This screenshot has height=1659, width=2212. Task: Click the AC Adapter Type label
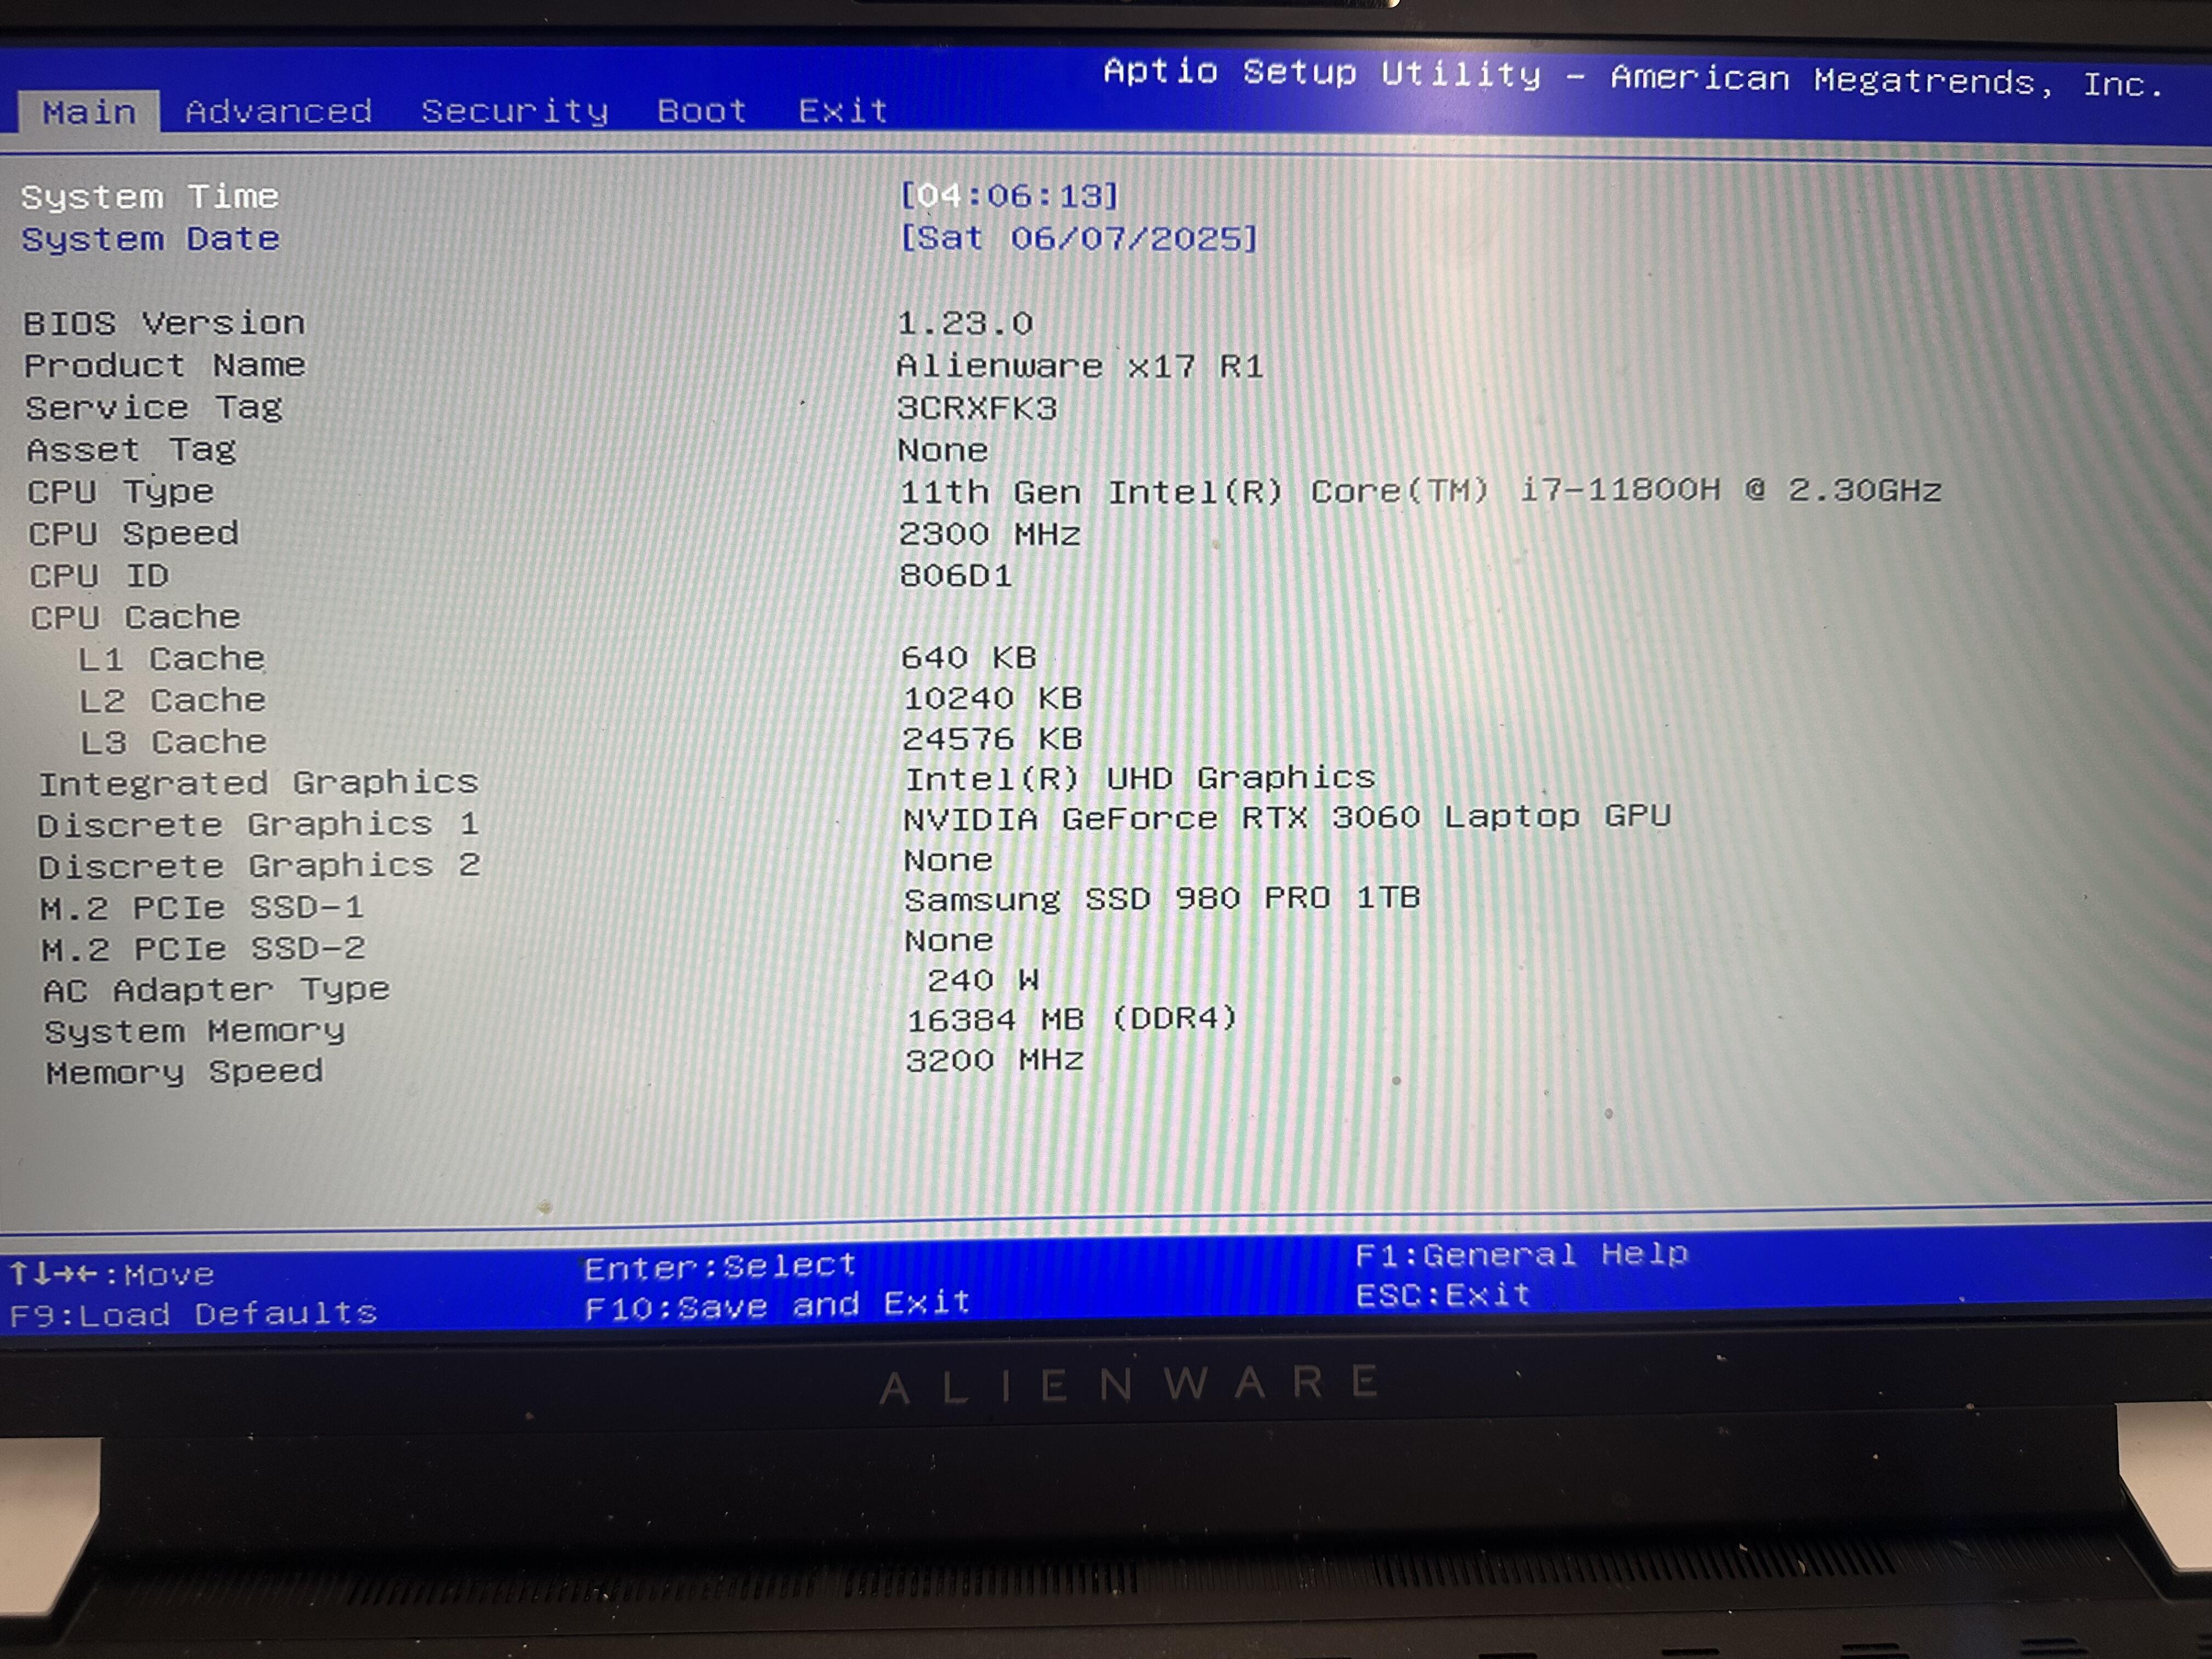pyautogui.click(x=216, y=990)
